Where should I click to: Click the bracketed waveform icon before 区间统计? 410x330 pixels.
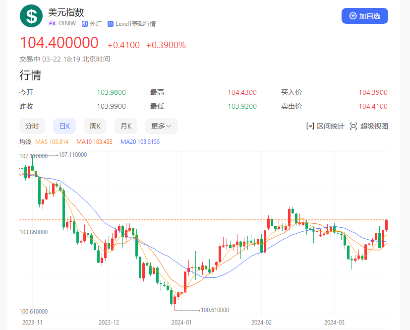[x=310, y=126]
